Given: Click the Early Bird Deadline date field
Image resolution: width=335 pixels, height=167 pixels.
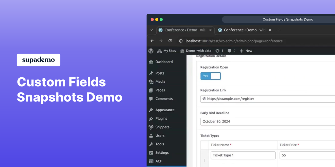Looking at the screenshot, I should pos(268,121).
